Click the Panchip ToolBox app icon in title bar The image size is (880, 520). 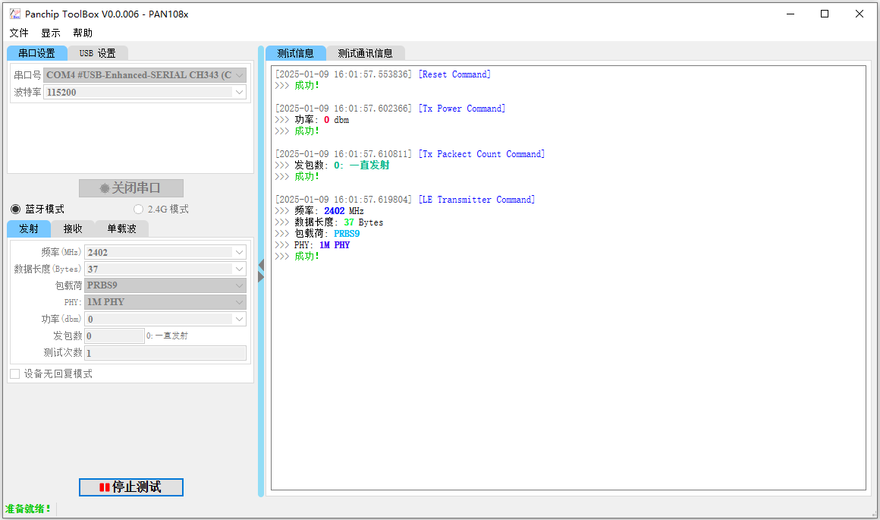[15, 14]
